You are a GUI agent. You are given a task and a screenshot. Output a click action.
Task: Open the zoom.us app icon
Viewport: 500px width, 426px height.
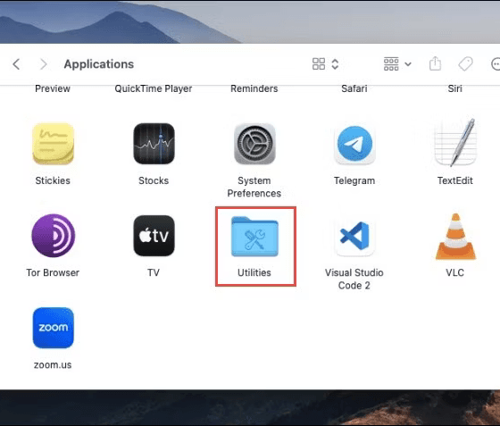(54, 328)
